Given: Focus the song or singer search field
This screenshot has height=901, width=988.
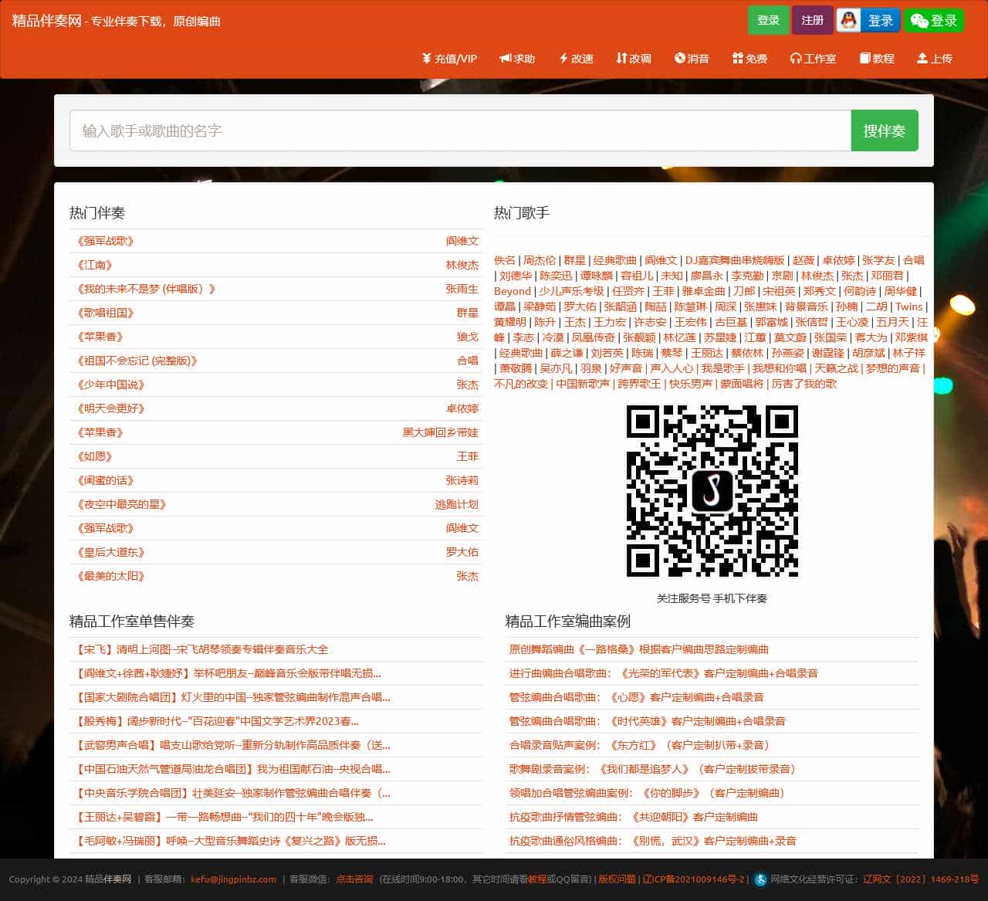Looking at the screenshot, I should point(459,131).
